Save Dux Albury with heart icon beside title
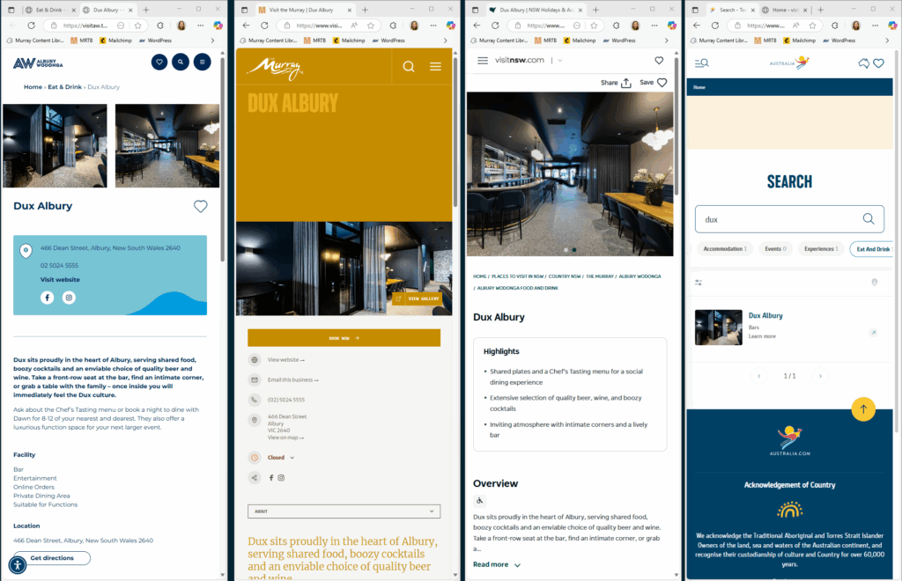This screenshot has height=581, width=902. (200, 206)
